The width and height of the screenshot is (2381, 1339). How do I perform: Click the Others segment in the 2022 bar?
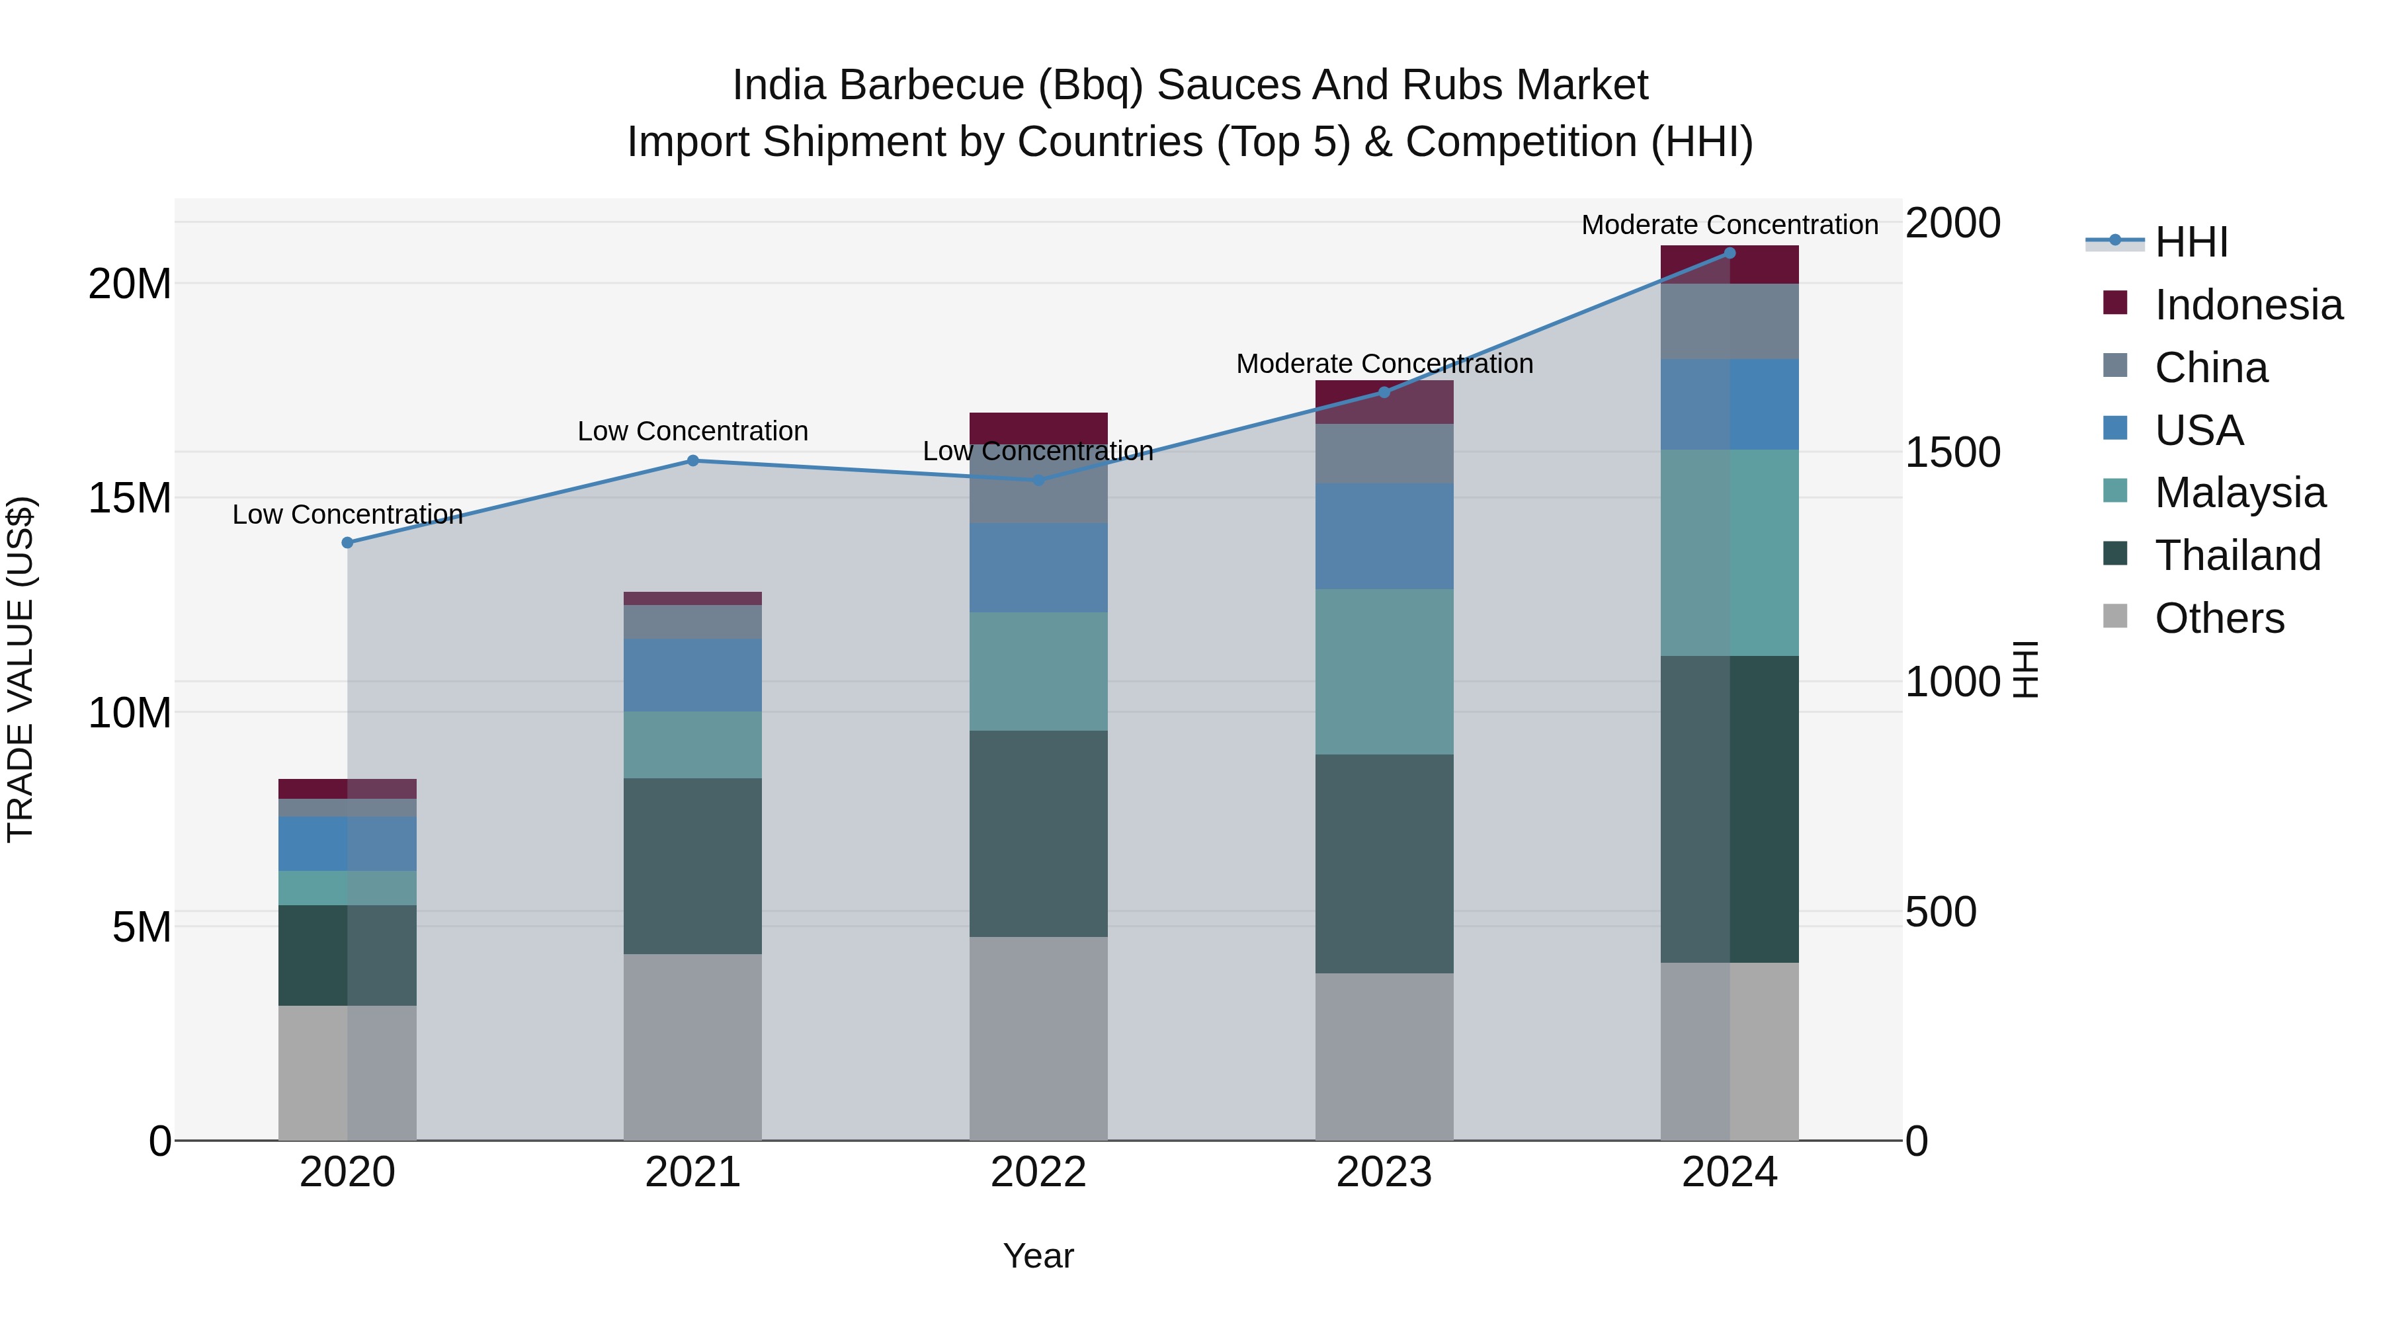coord(1038,1039)
